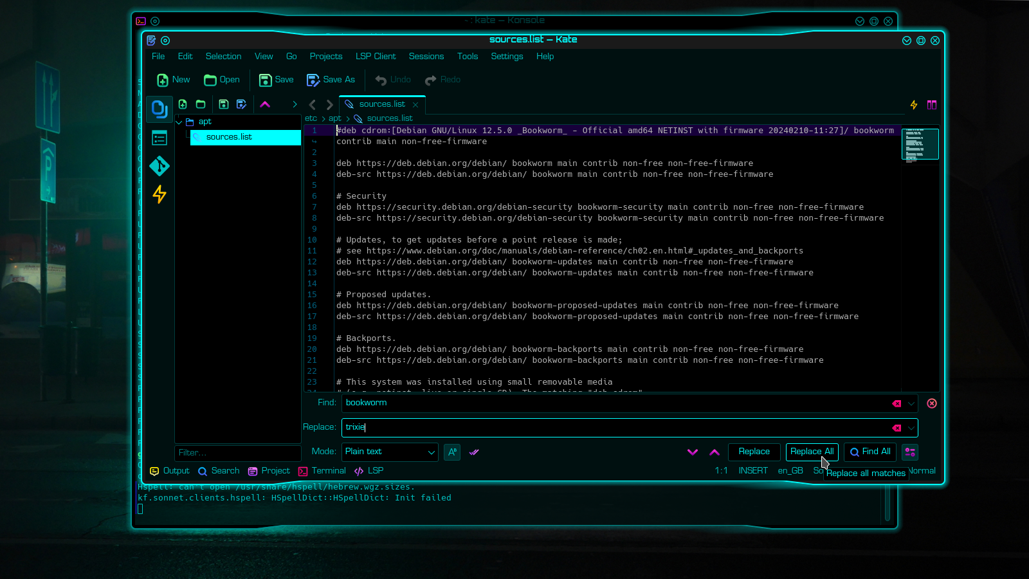This screenshot has height=579, width=1029.
Task: Open Replace history dropdown arrow
Action: pos(911,428)
